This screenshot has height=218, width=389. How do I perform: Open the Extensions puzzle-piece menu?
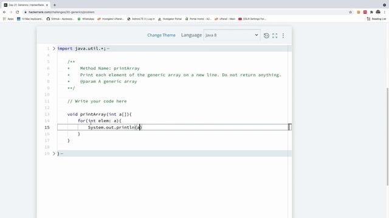coord(371,12)
